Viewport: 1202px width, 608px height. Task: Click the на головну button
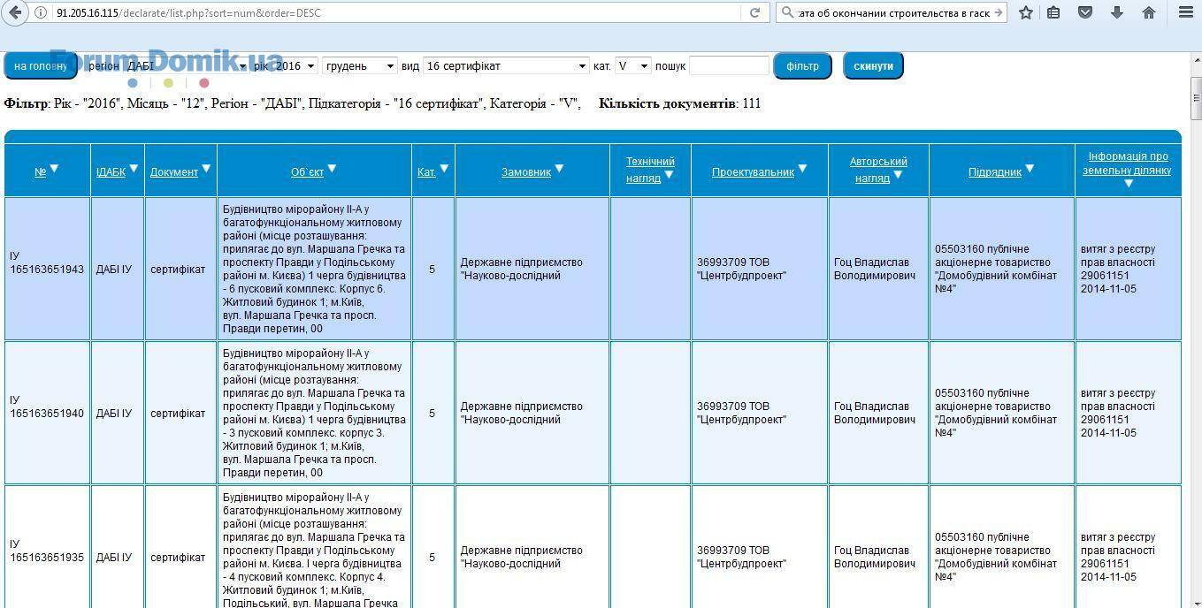coord(41,66)
